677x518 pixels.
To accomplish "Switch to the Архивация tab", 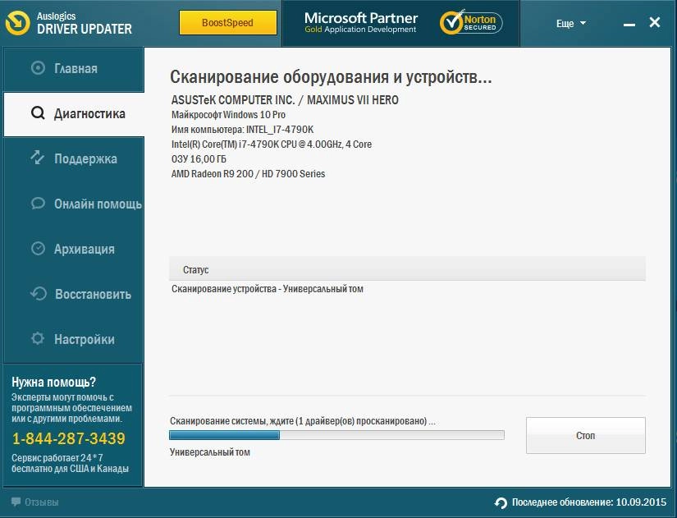I will pyautogui.click(x=73, y=250).
